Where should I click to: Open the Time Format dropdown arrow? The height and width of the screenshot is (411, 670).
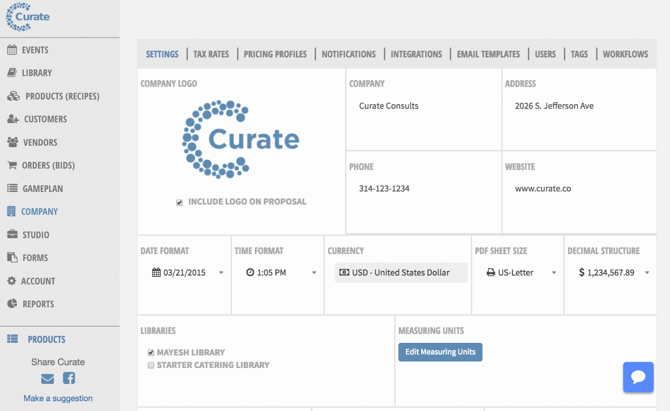click(314, 273)
